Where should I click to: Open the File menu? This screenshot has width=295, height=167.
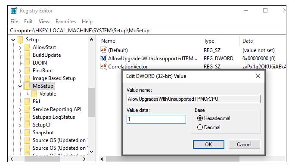click(x=14, y=22)
